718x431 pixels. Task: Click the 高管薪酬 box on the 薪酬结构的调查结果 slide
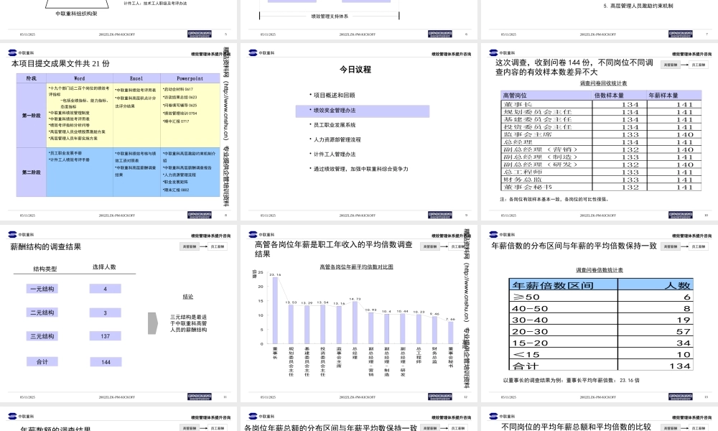pos(190,246)
